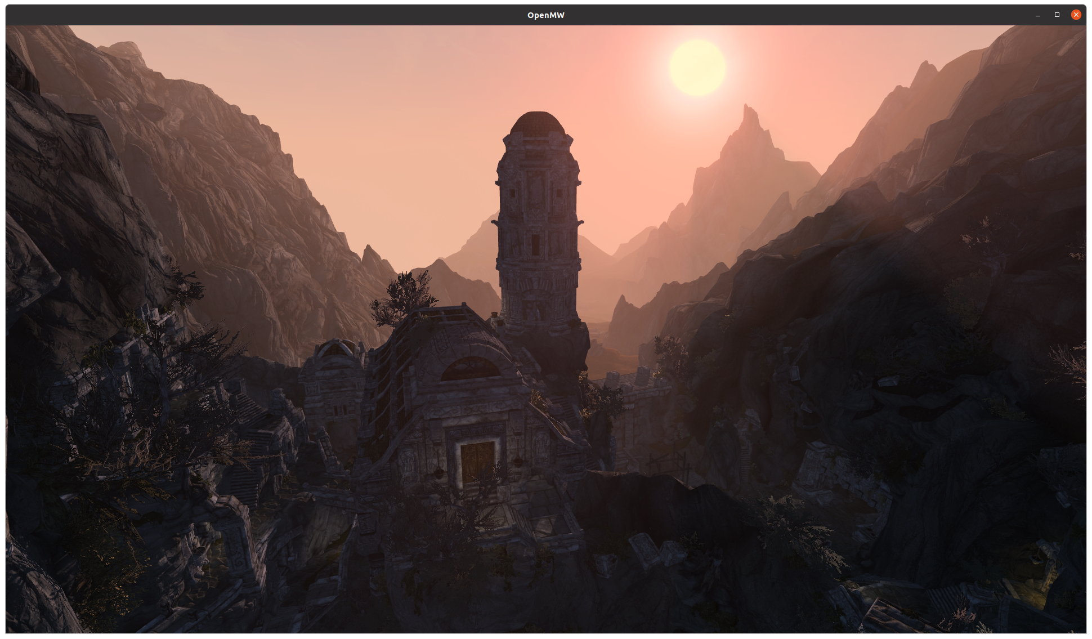Click the tower's central dark window
Image resolution: width=1092 pixels, height=639 pixels.
tap(535, 243)
